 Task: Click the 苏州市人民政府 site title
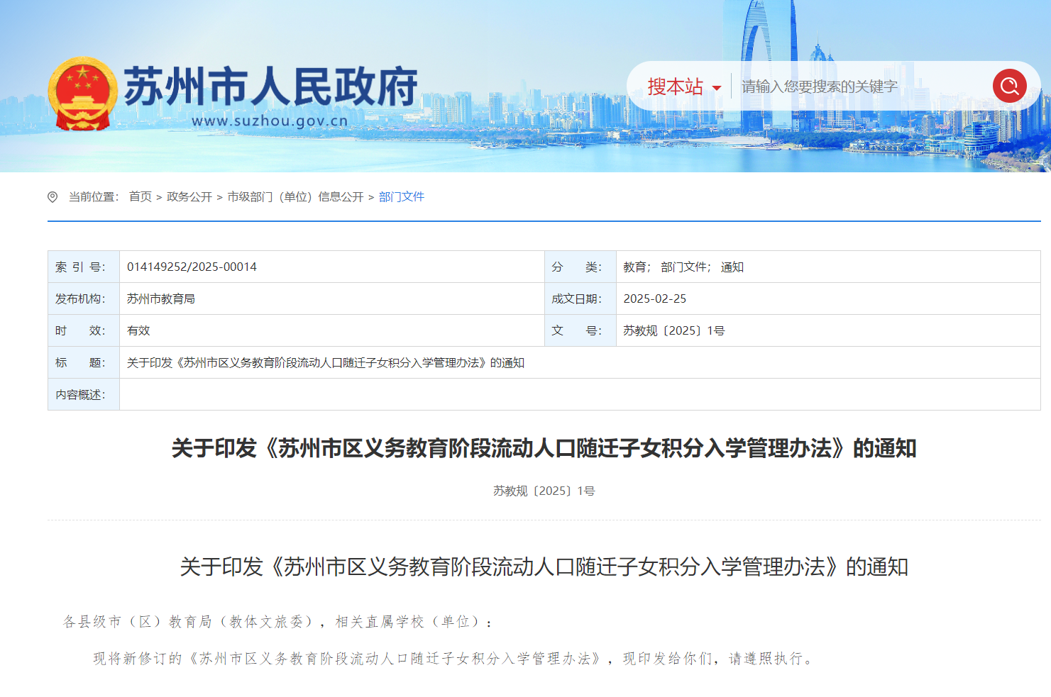pyautogui.click(x=270, y=87)
